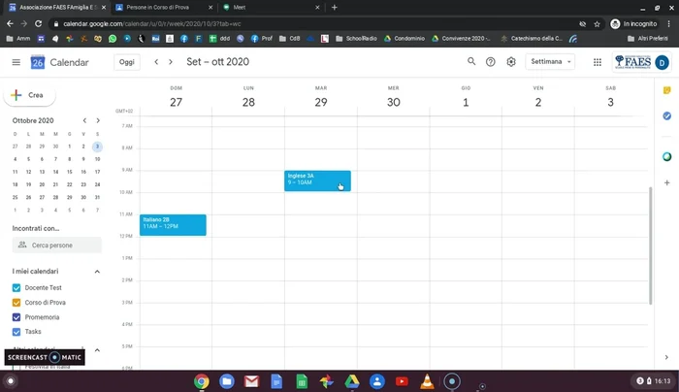Image resolution: width=679 pixels, height=392 pixels.
Task: Toggle Tasks calendar checkbox
Action: (x=16, y=332)
